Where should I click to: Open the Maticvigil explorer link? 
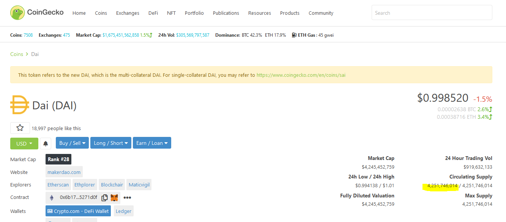[139, 185]
